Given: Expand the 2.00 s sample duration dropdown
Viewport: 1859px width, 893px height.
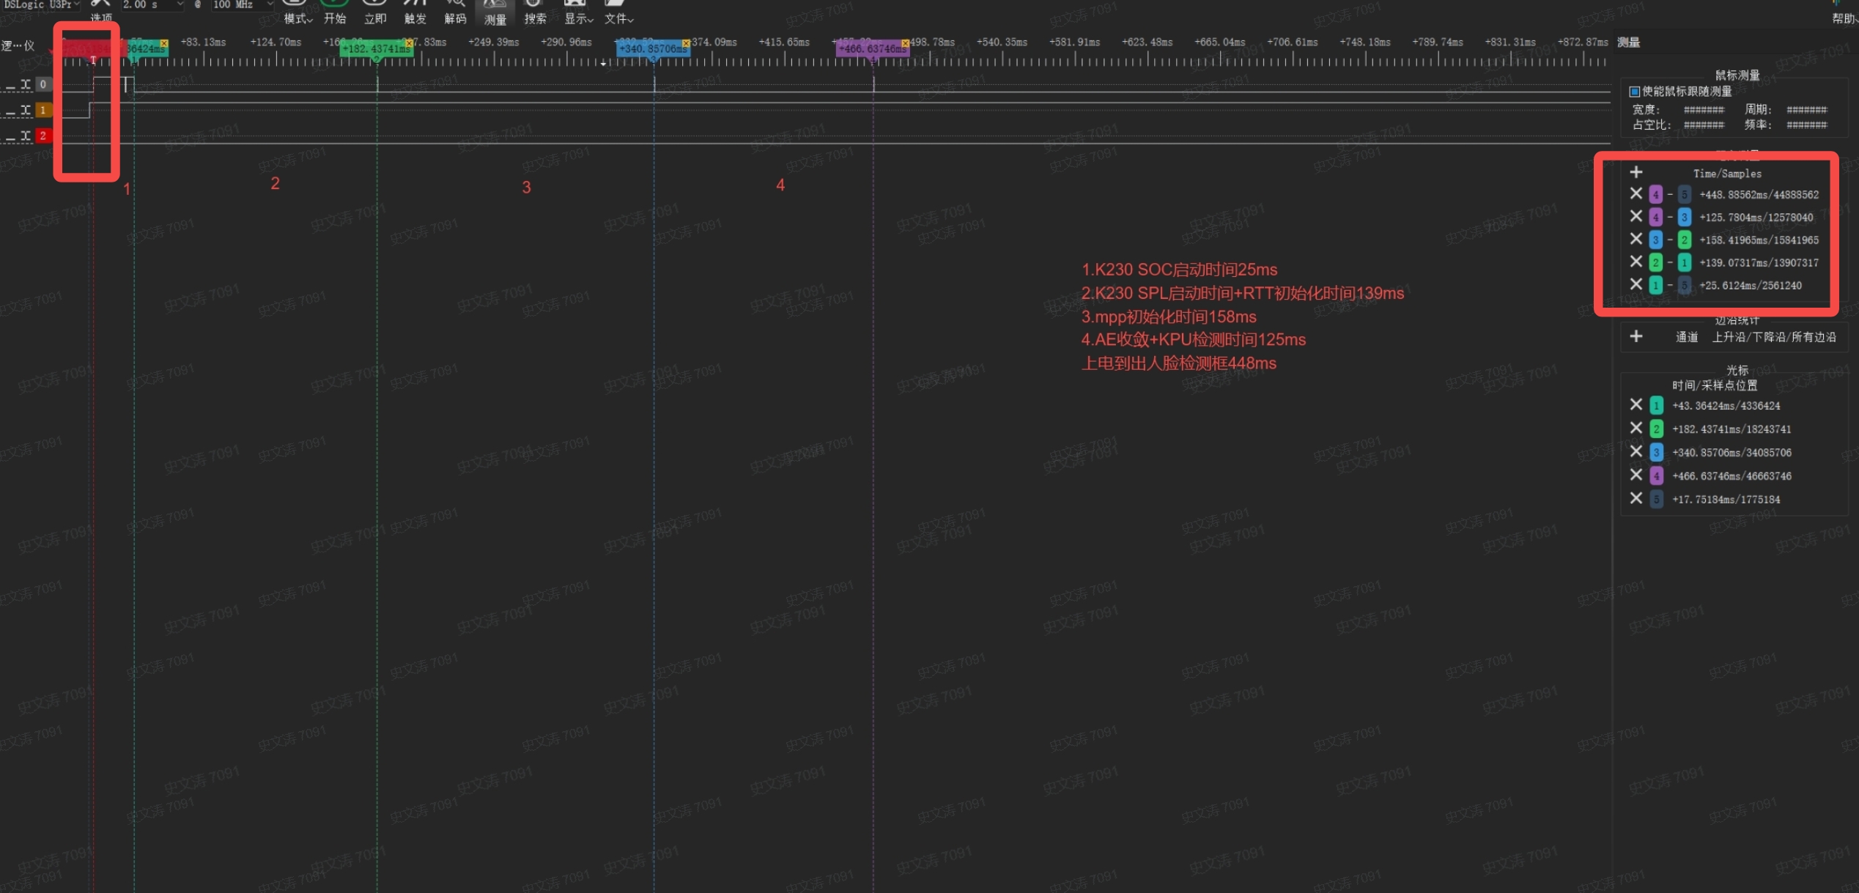Looking at the screenshot, I should tap(152, 5).
